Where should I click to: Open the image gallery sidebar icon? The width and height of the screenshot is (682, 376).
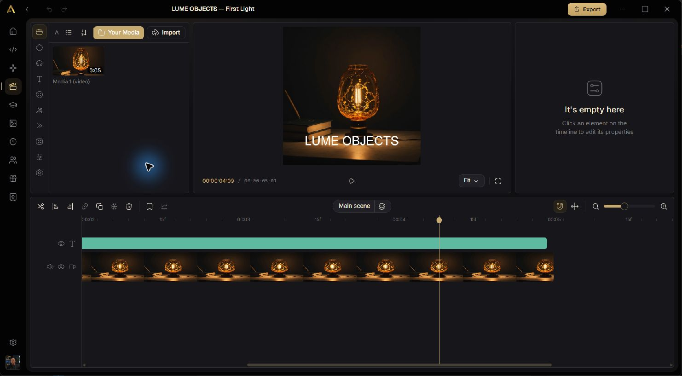pos(13,123)
